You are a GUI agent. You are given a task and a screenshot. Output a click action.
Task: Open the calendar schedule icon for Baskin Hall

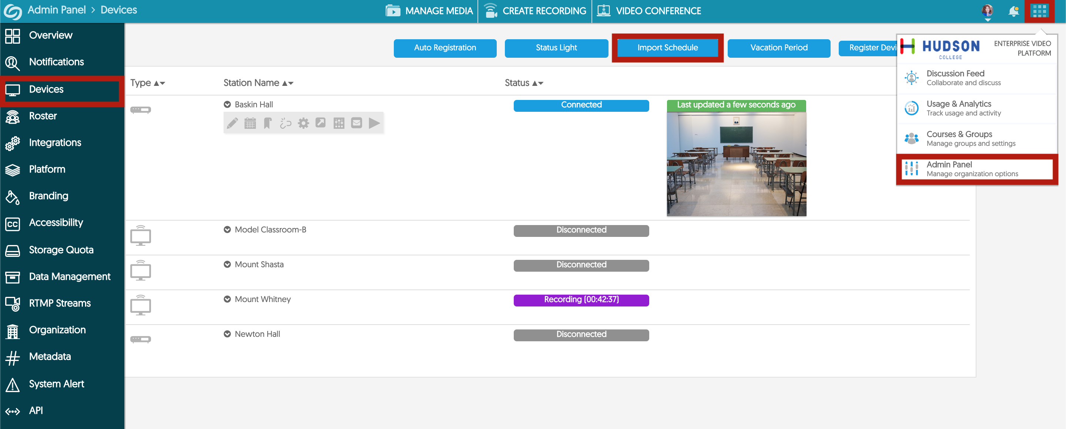[x=250, y=123]
